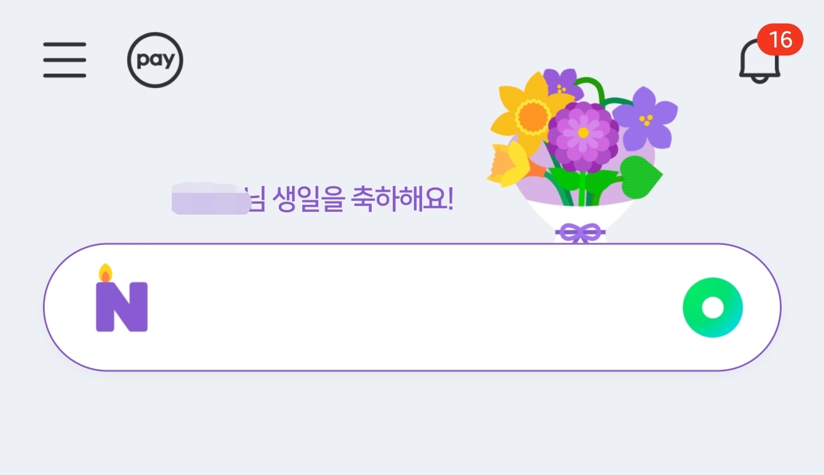This screenshot has width=824, height=475.
Task: Click the purple ribbon bow on the bouquet
Action: [580, 232]
